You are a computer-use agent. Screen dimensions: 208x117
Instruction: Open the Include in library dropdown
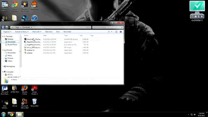click(22, 32)
